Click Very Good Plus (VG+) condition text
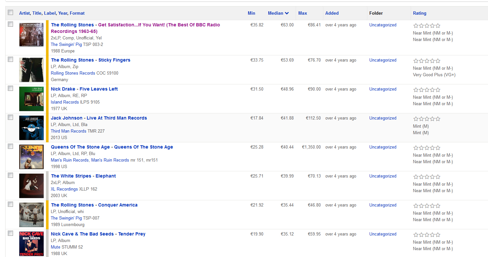Viewport: 488px width, 257px height. coord(434,75)
